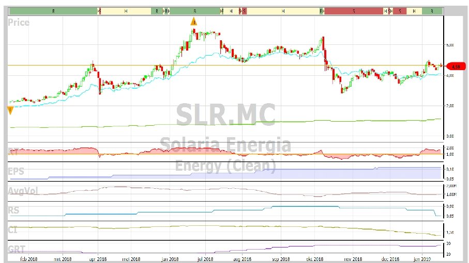Click the orange up-triangle marker above the June peak
The height and width of the screenshot is (263, 469).
coord(194,22)
